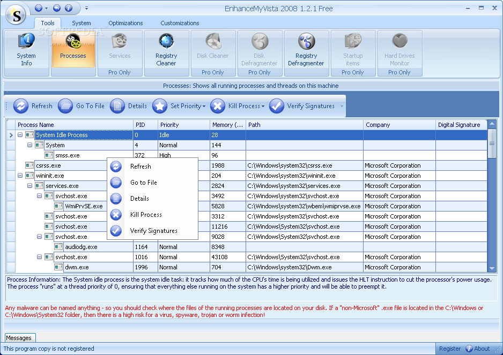Click the info icon in quick access bar
Image resolution: width=503 pixels, height=355 pixels.
coord(69,8)
